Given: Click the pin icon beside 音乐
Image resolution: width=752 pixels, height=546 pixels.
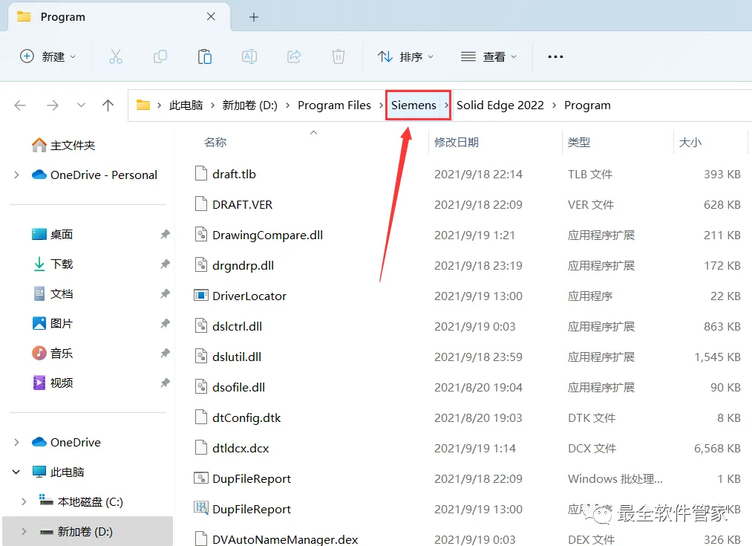Looking at the screenshot, I should [165, 353].
